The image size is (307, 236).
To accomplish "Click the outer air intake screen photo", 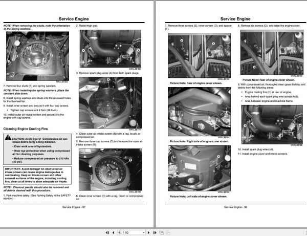I will coord(111,103).
